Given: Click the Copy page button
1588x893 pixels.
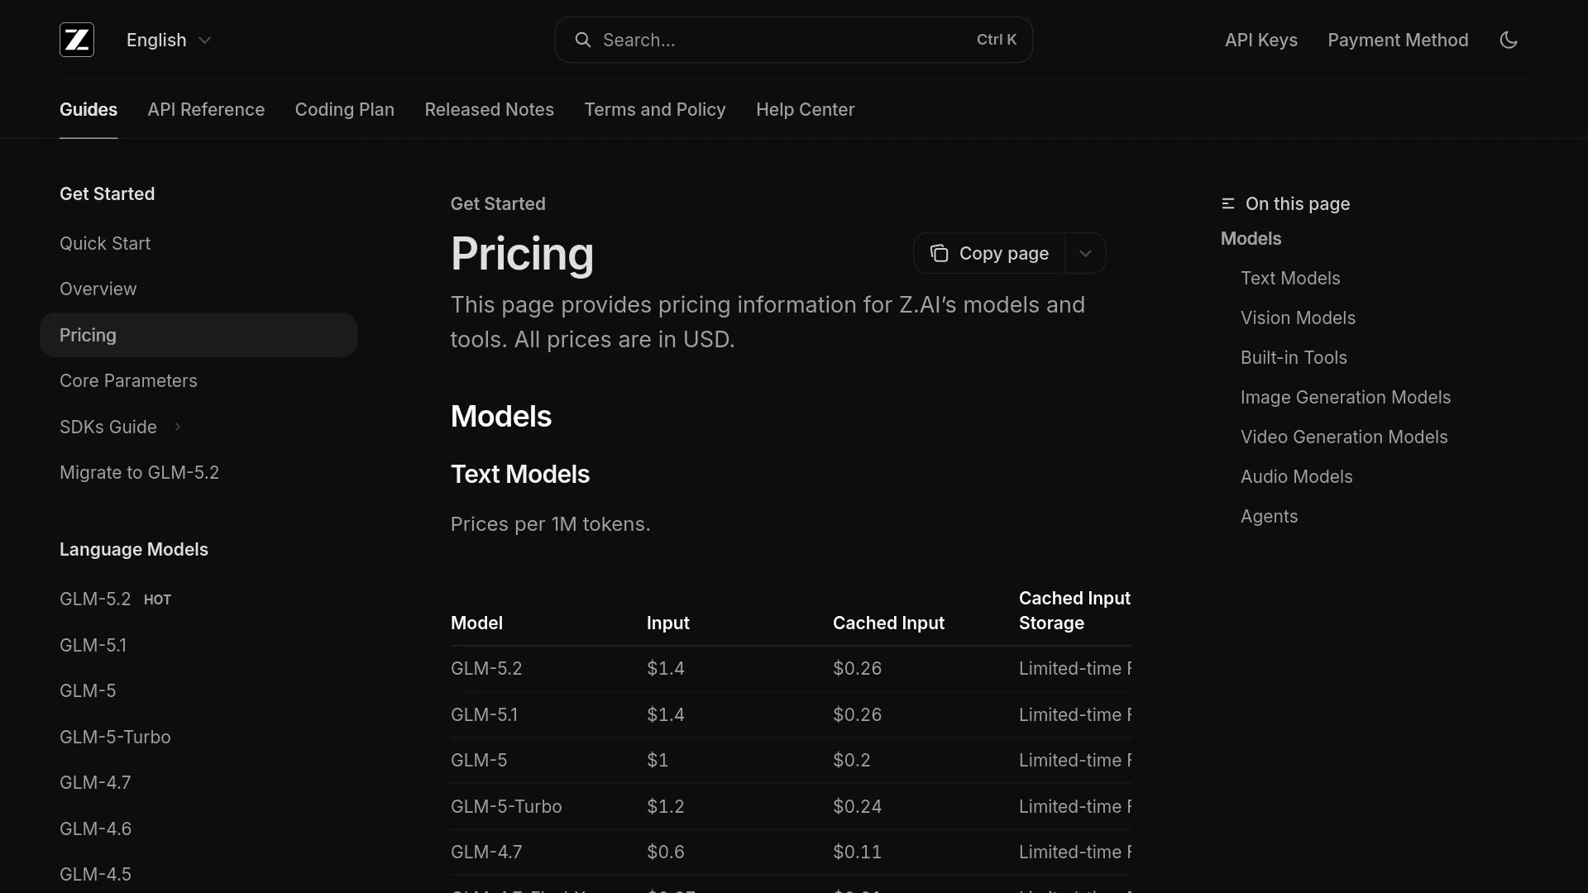Looking at the screenshot, I should click(x=990, y=253).
